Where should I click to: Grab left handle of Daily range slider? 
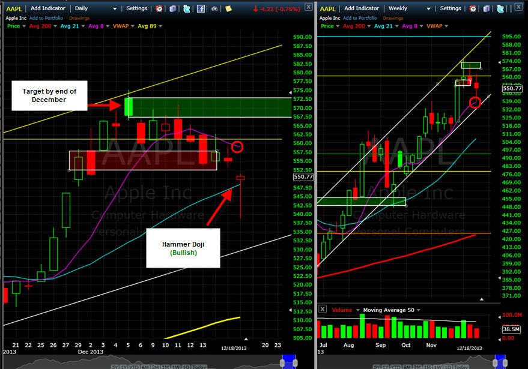pos(282,363)
